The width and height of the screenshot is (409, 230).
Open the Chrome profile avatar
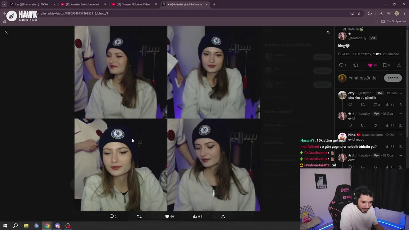click(397, 13)
